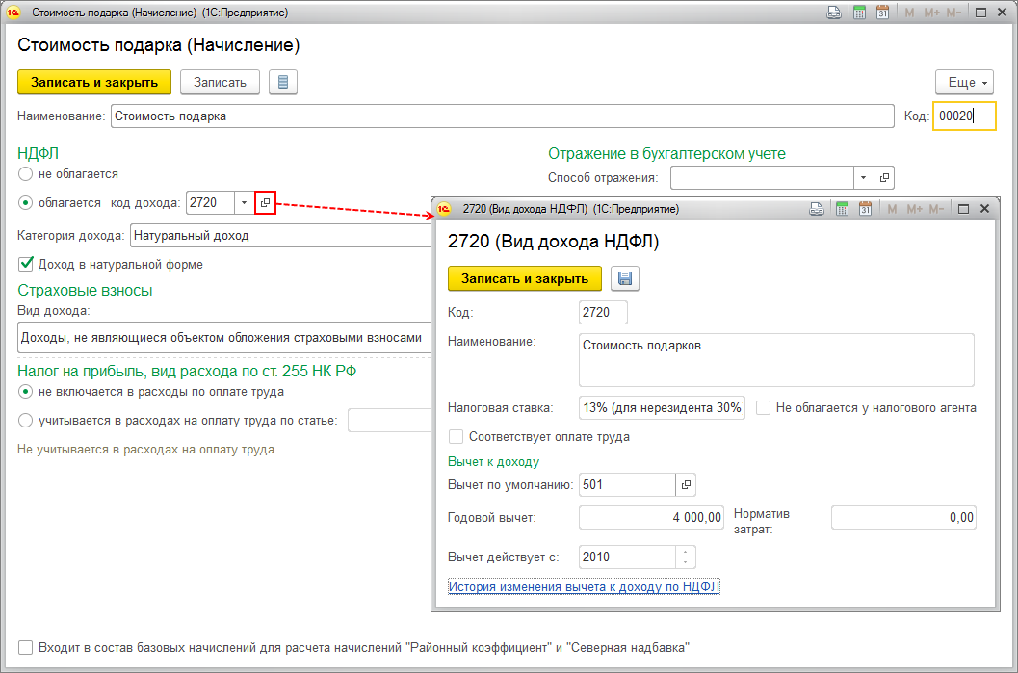
Task: Expand the Способ отражения dropdown
Action: pos(864,178)
